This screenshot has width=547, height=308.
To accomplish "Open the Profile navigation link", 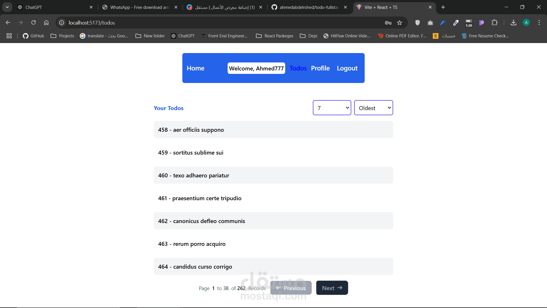I will point(320,68).
